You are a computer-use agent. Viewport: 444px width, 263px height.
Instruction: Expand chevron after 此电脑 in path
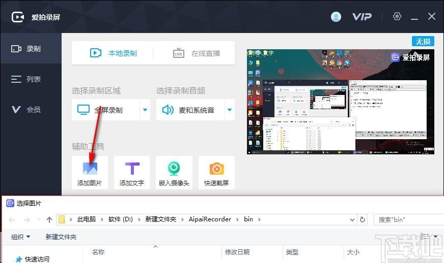click(102, 219)
